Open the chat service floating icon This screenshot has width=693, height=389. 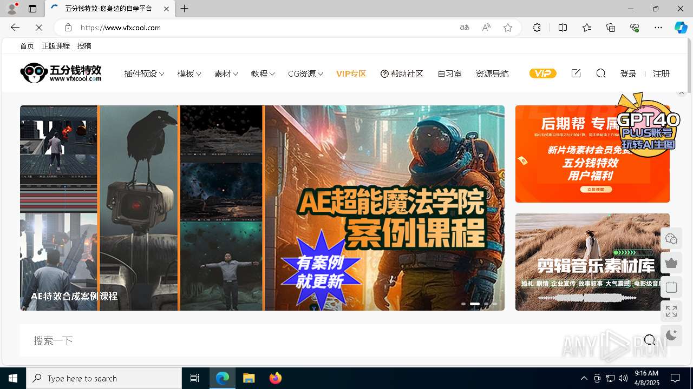point(671,238)
